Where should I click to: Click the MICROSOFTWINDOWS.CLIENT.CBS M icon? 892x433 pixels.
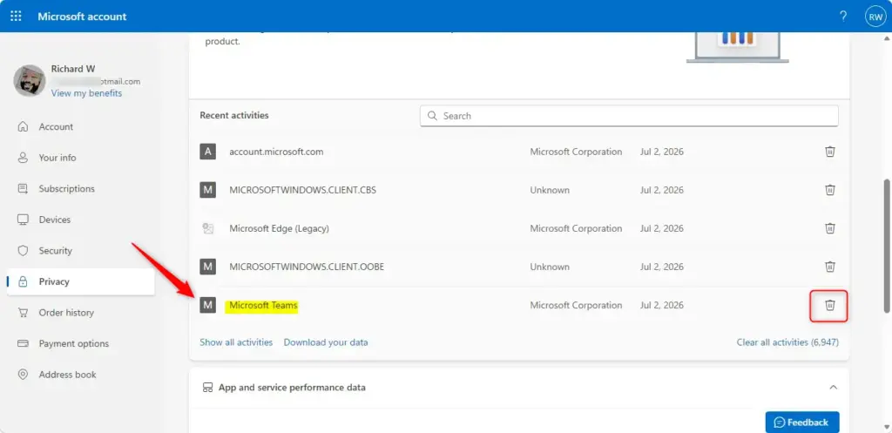point(207,190)
